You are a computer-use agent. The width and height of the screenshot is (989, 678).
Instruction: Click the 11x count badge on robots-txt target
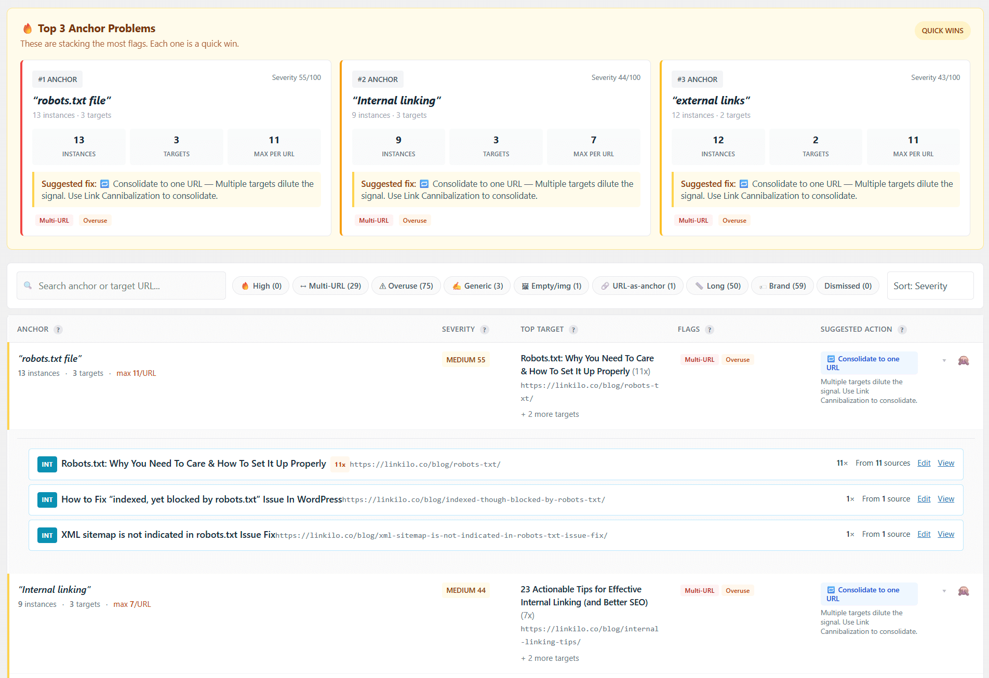(340, 465)
